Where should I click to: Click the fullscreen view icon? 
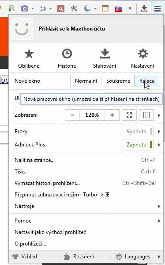point(129,115)
